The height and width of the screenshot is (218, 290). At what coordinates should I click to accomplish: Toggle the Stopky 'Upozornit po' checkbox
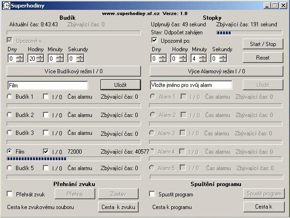point(155,40)
